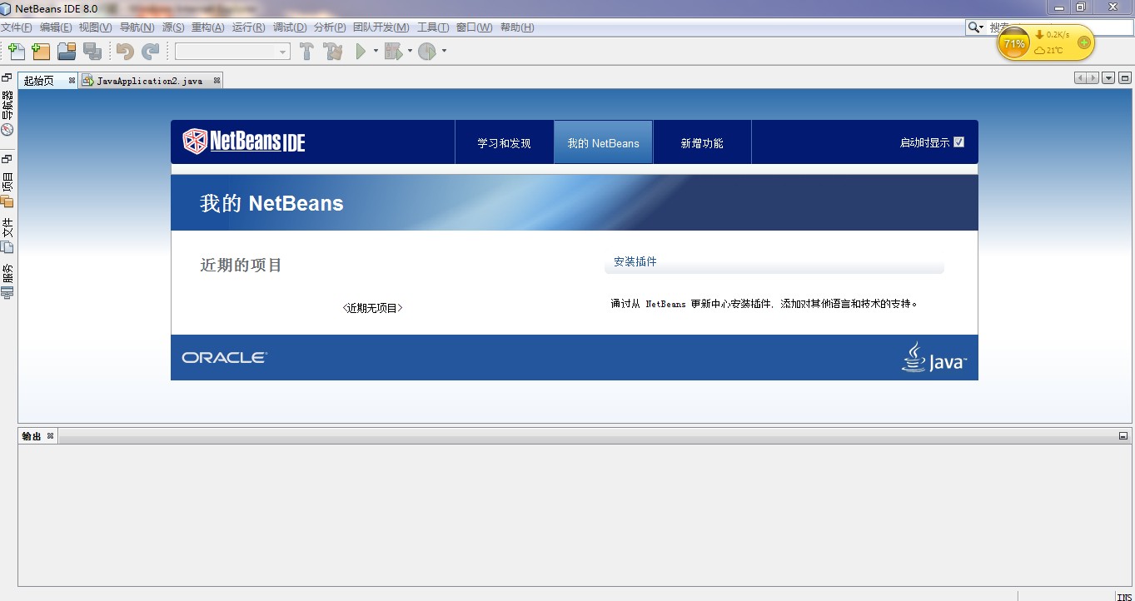Image resolution: width=1135 pixels, height=601 pixels.
Task: Expand the Debug Project dropdown arrow
Action: (x=410, y=52)
